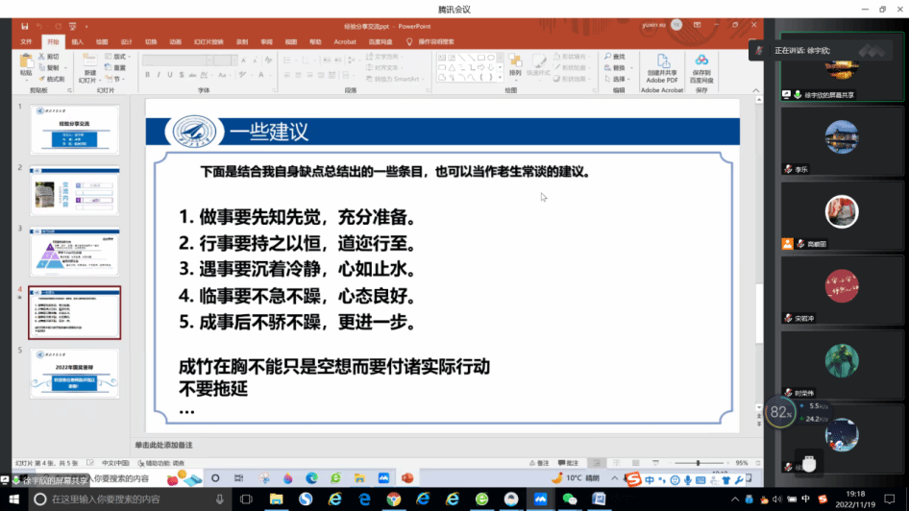The image size is (909, 511).
Task: Click the Format Painter button
Action: point(53,79)
